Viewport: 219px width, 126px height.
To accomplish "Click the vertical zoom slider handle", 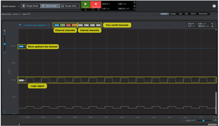I will (4, 44).
